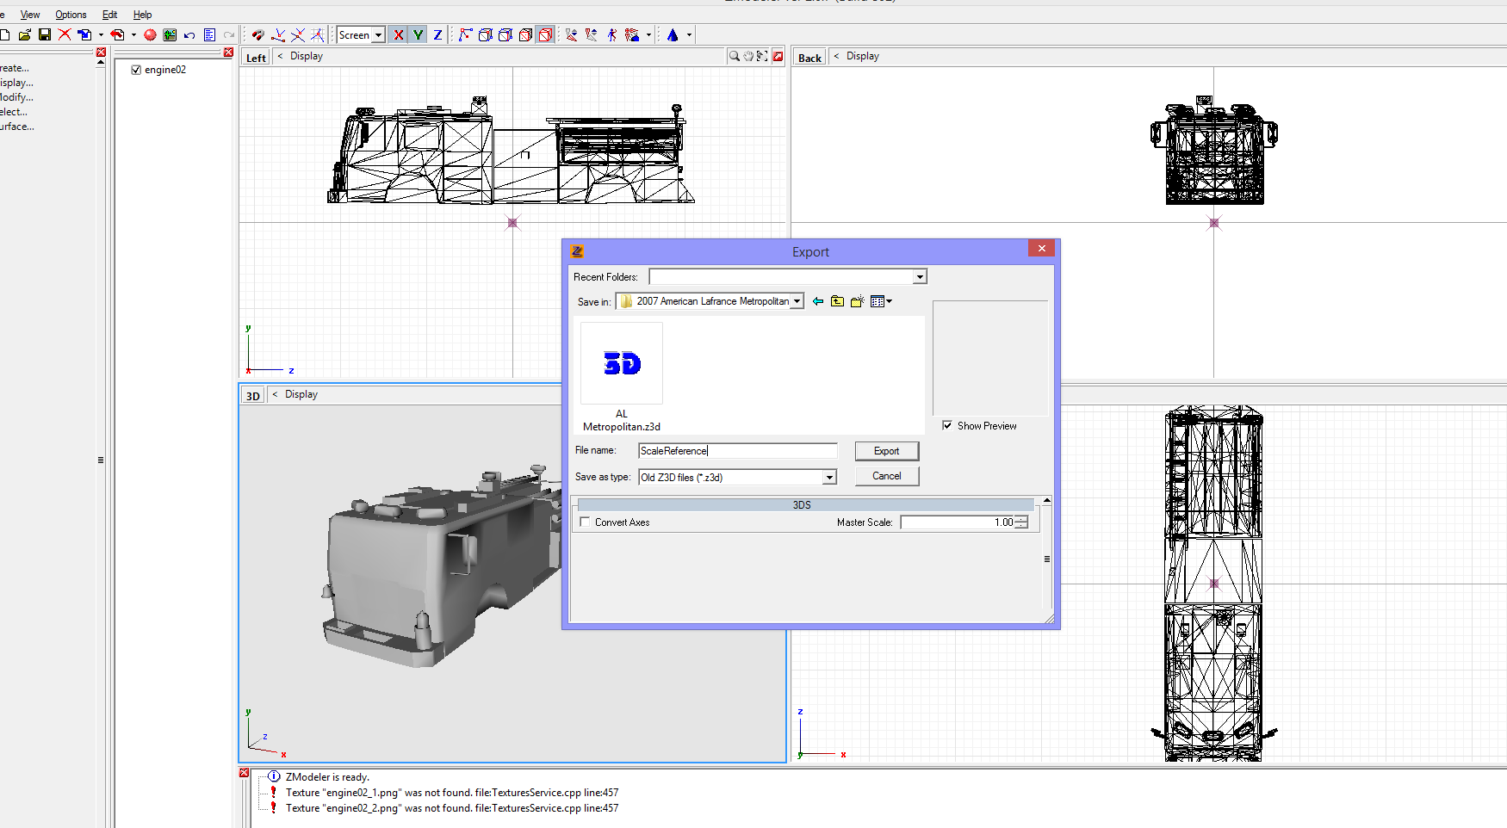Enable the Convert Axes checkbox

click(x=585, y=522)
